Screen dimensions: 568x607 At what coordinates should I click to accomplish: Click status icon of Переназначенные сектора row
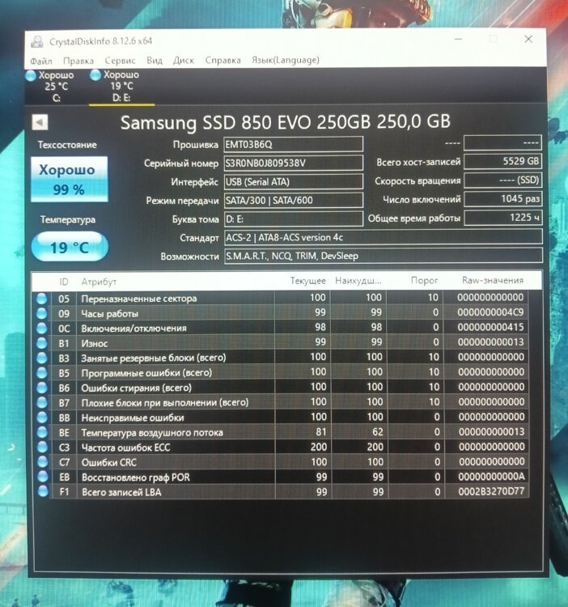[x=42, y=299]
